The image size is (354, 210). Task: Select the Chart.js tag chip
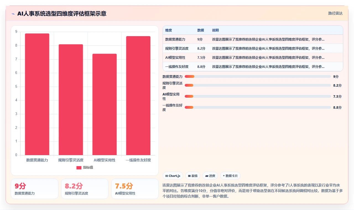(173, 176)
